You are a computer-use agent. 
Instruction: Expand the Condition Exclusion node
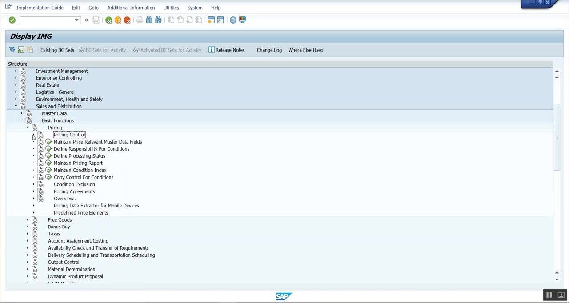pos(33,184)
